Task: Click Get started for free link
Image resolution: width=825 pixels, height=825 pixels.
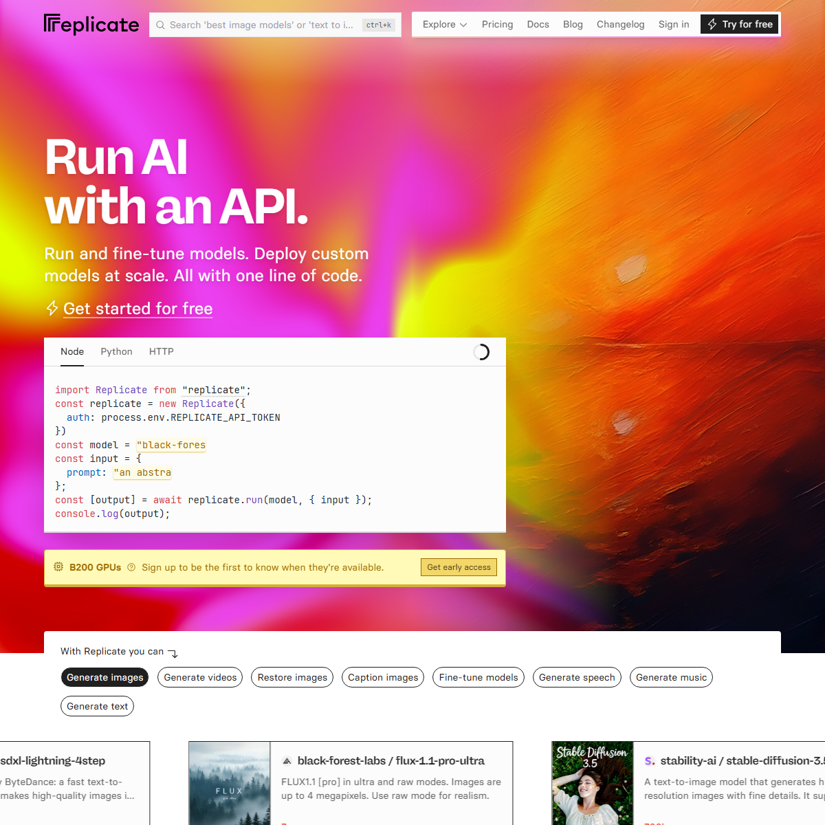Action: (137, 309)
